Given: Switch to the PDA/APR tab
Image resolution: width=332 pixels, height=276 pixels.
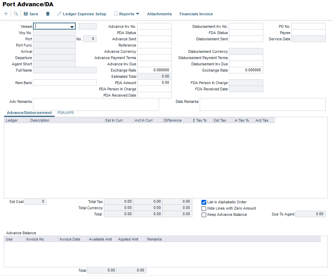Looking at the screenshot, I should pos(65,113).
